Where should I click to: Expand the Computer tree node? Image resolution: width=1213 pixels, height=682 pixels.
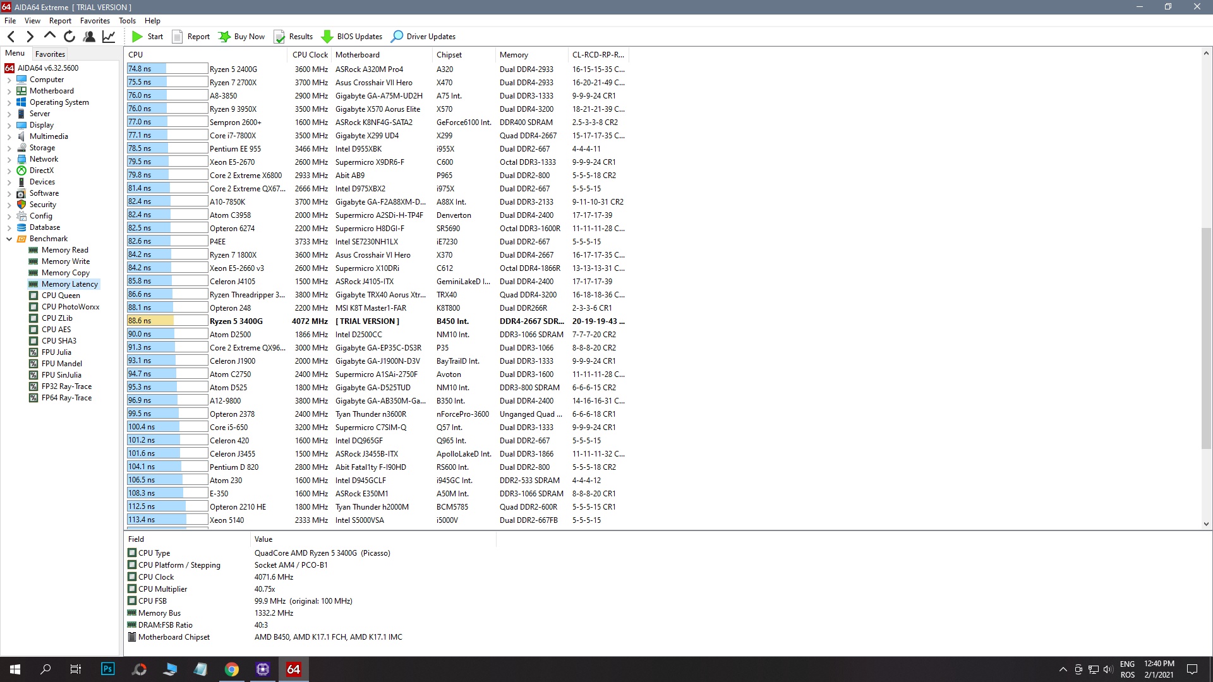(x=9, y=80)
